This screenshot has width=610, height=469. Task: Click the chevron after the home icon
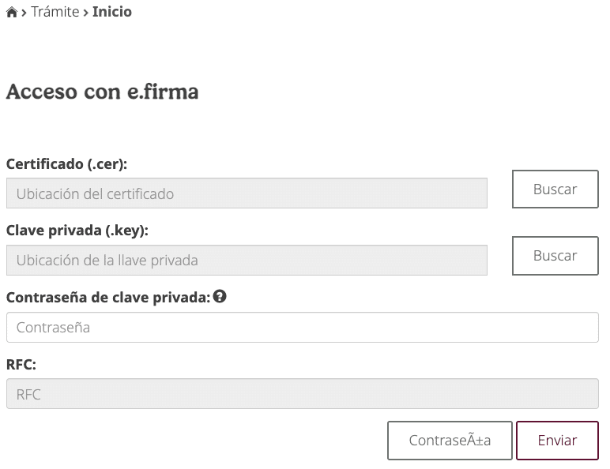(x=24, y=13)
